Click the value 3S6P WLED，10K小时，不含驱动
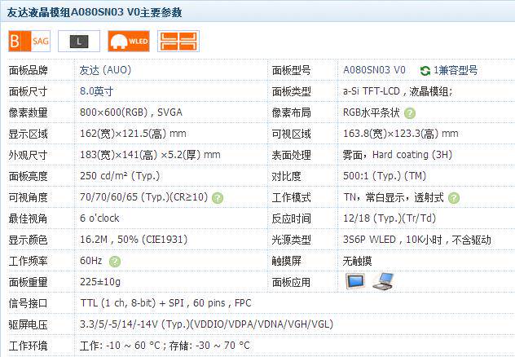 (x=417, y=240)
